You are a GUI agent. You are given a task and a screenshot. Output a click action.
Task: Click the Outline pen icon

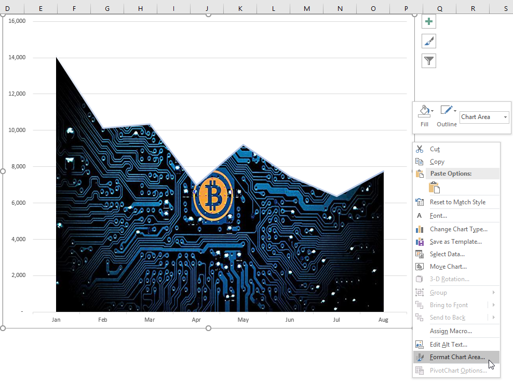[x=446, y=110]
